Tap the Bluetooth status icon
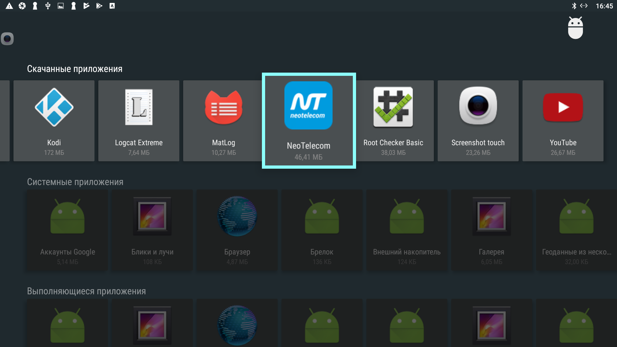617x347 pixels. pos(574,6)
